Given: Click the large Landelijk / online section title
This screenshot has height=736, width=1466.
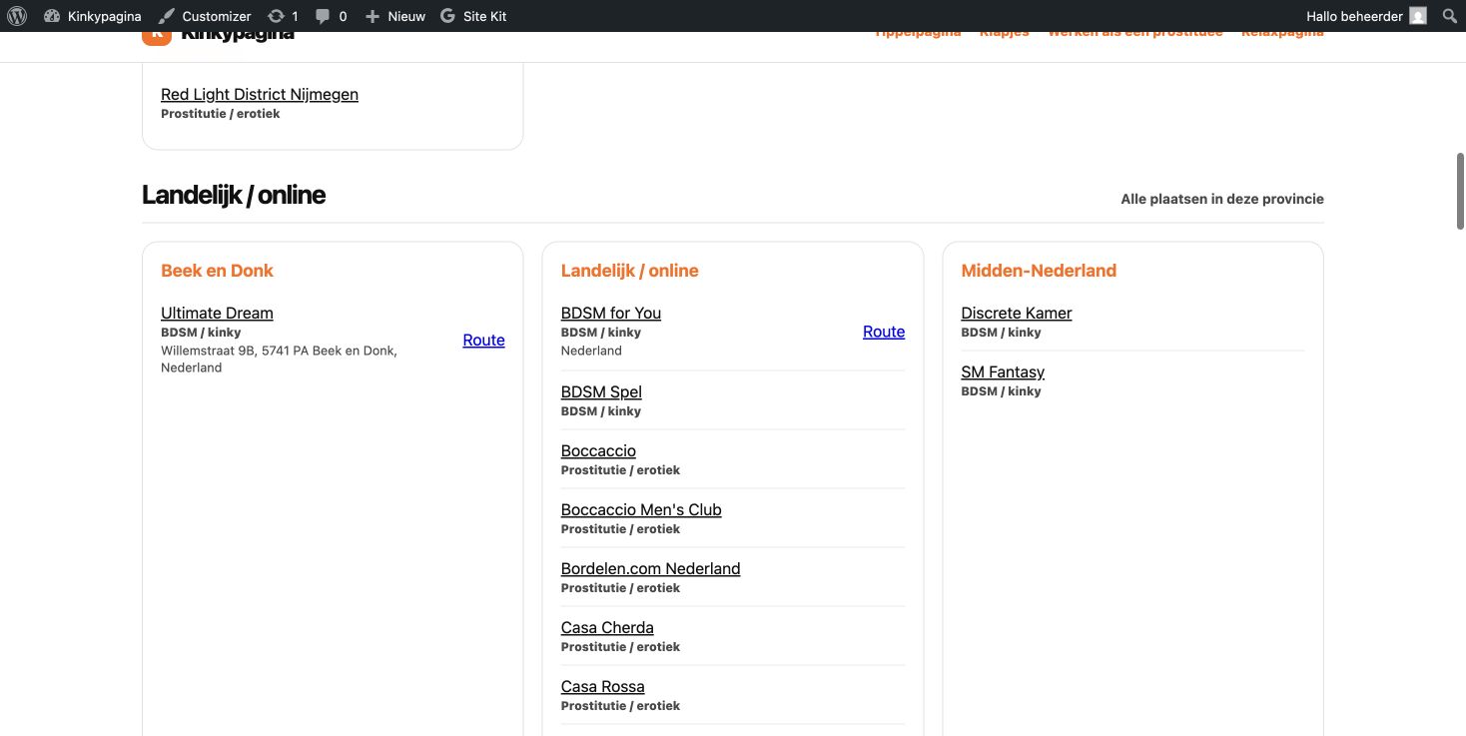Looking at the screenshot, I should pos(234,195).
